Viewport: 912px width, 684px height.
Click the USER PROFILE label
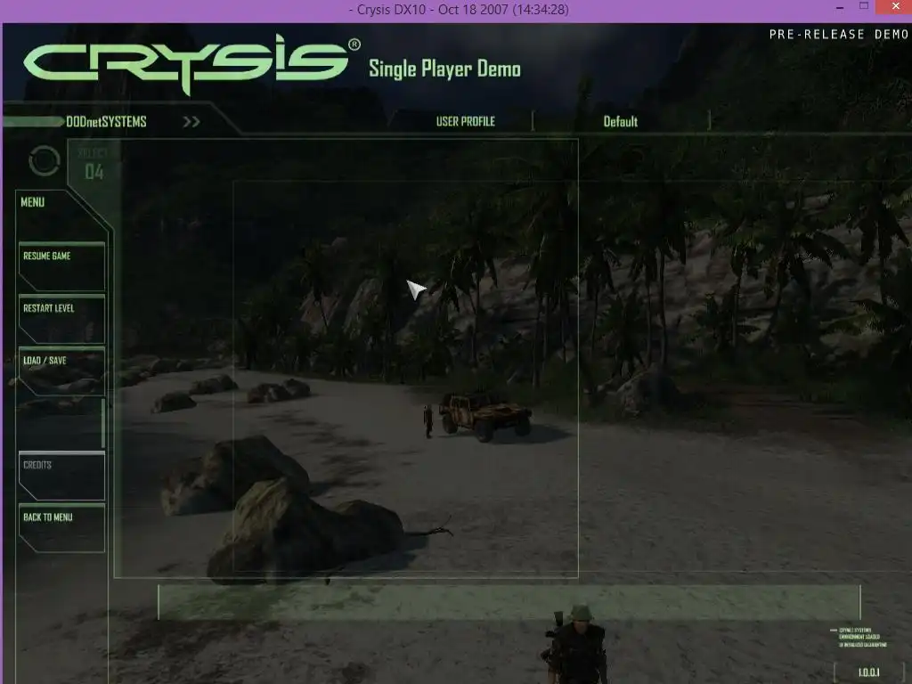465,121
